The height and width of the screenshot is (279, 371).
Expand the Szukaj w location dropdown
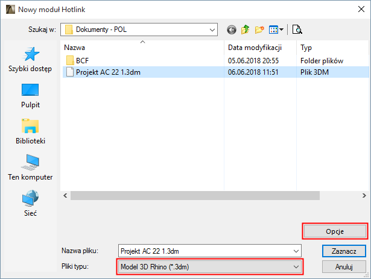212,30
